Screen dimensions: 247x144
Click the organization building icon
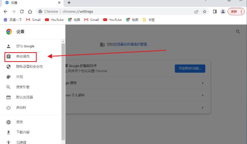click(x=102, y=44)
